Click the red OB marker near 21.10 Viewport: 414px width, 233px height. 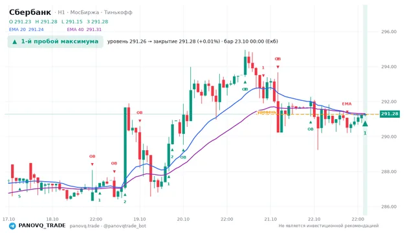tap(278, 59)
